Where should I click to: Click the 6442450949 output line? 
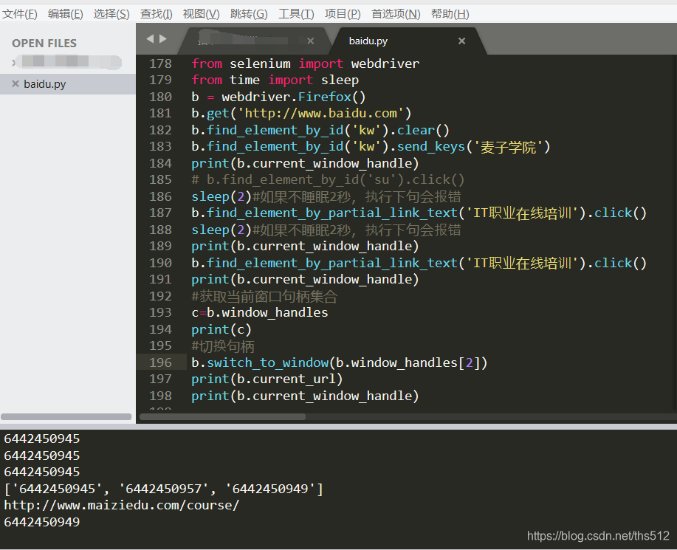click(42, 523)
